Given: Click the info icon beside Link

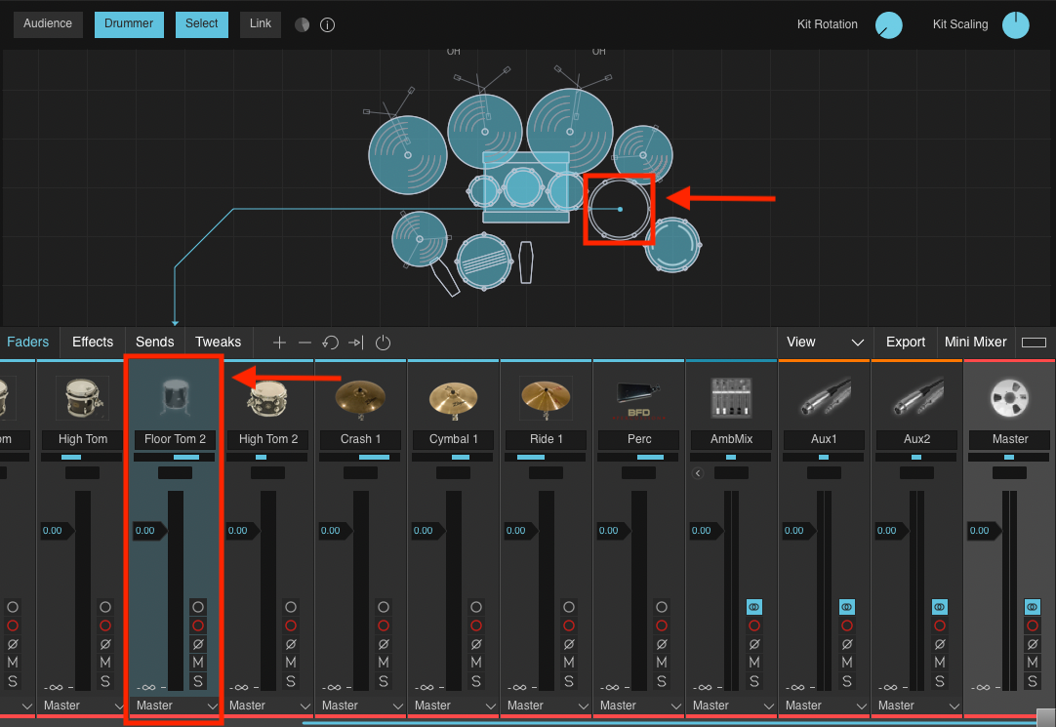Looking at the screenshot, I should [x=327, y=25].
